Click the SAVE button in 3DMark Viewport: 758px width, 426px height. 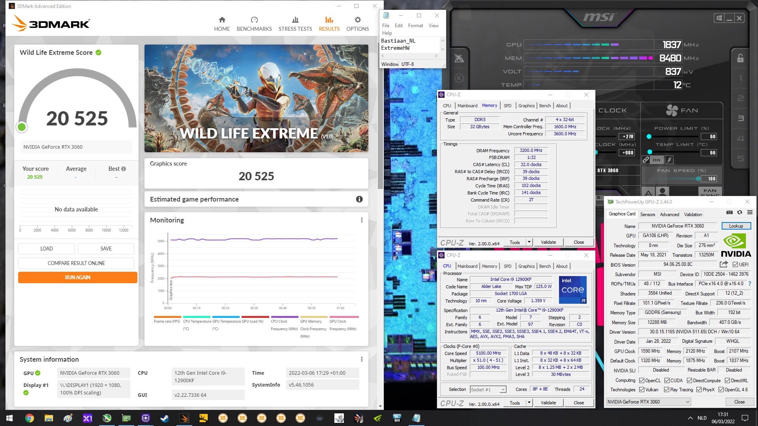(x=106, y=248)
